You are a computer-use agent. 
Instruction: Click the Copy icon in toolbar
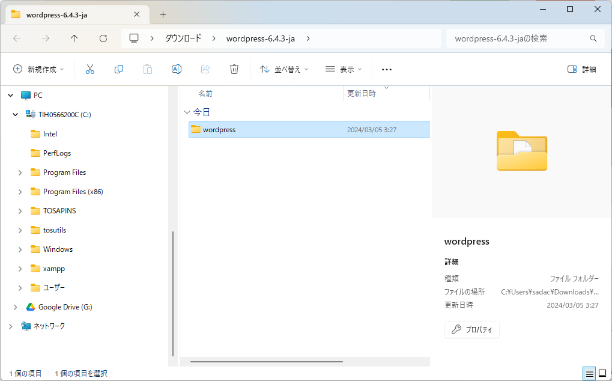(x=119, y=69)
